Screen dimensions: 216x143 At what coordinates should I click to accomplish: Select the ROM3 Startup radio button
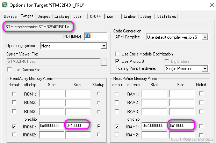click(x=99, y=112)
